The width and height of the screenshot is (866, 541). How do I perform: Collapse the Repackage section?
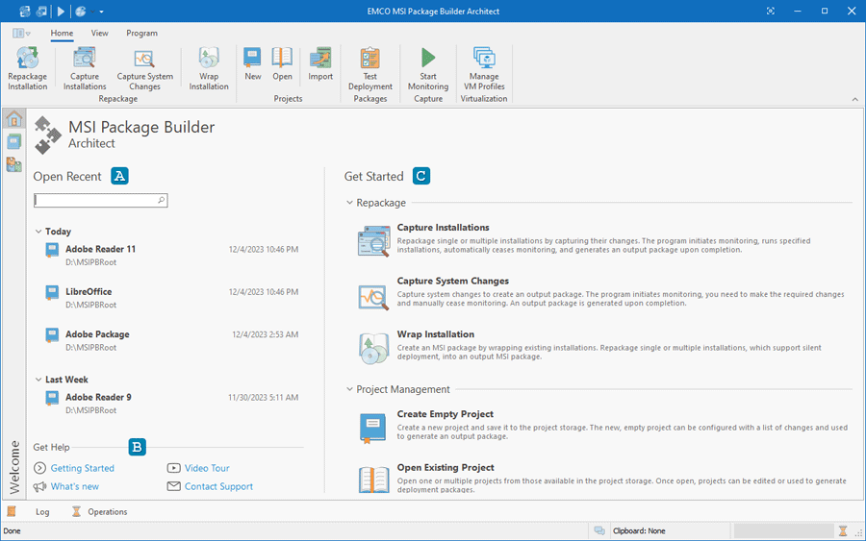pos(349,203)
